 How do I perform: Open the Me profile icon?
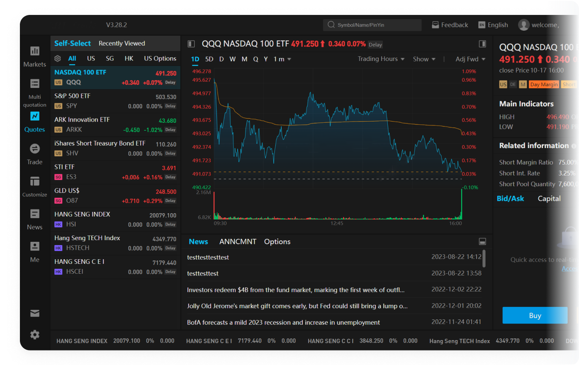pyautogui.click(x=35, y=246)
